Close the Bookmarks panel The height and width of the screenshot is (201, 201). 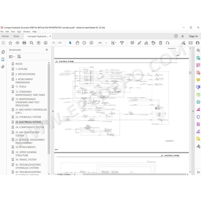pos(47,50)
